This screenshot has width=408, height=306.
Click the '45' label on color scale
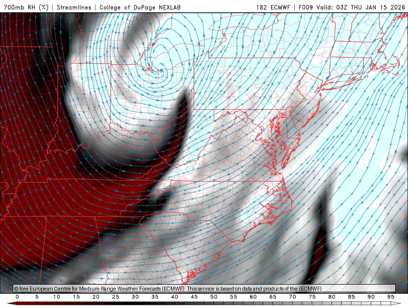coord(194,297)
